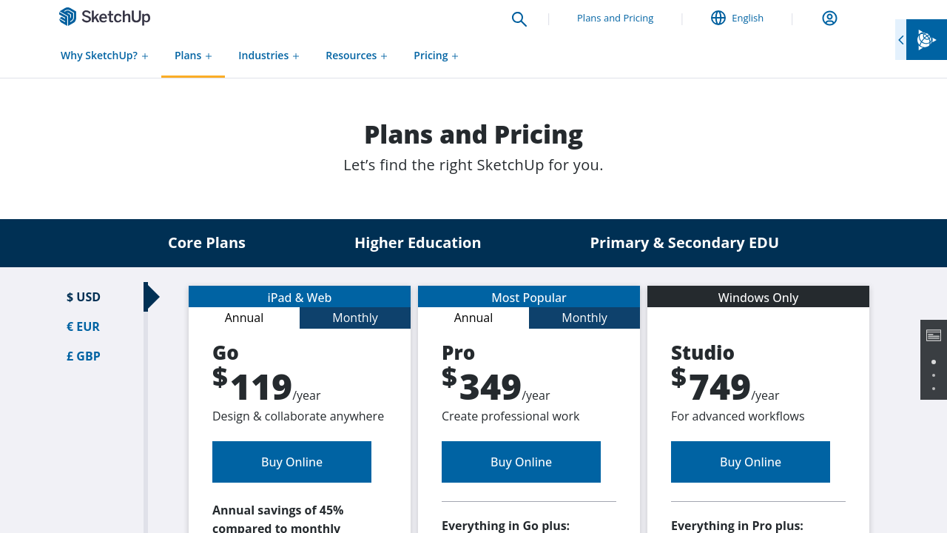Switch Pro plan to Monthly billing
Viewport: 947px width, 533px height.
click(584, 318)
